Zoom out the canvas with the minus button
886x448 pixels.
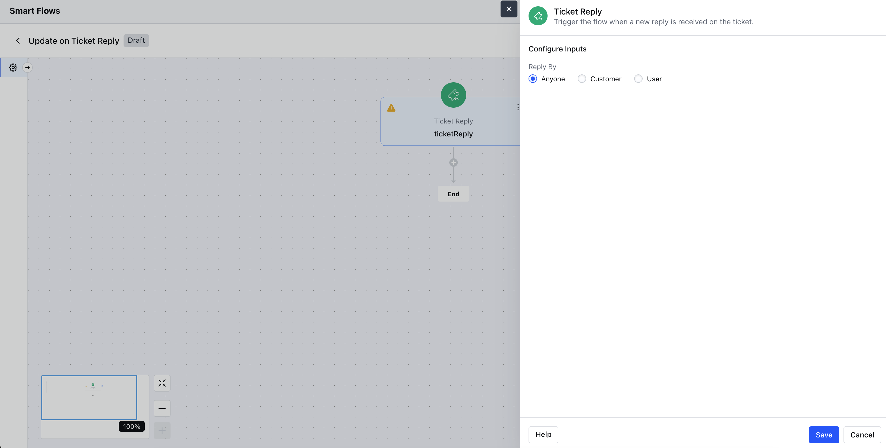tap(162, 408)
